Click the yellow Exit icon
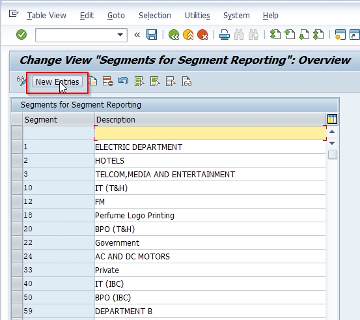The image size is (360, 320). [188, 35]
